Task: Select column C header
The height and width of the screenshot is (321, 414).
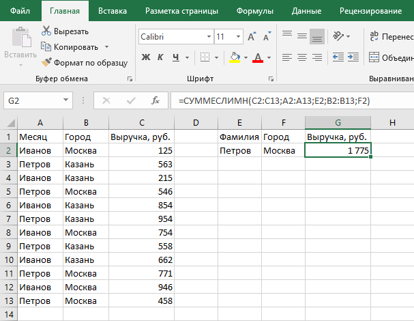Action: [x=141, y=123]
